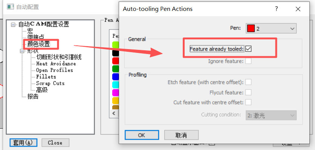The height and width of the screenshot is (150, 315).
Task: Open the Cutting condition dropdown
Action: point(271,115)
